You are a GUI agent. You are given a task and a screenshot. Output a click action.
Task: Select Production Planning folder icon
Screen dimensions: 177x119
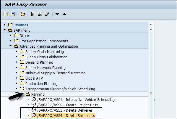(22, 83)
